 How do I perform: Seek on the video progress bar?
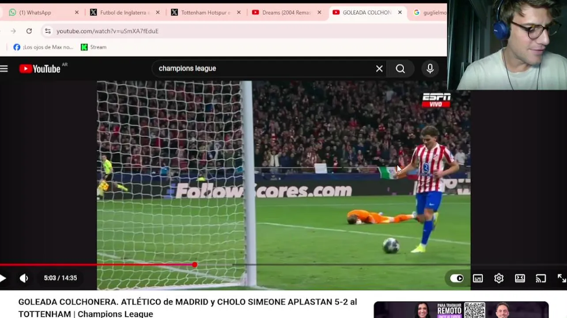pos(283,265)
